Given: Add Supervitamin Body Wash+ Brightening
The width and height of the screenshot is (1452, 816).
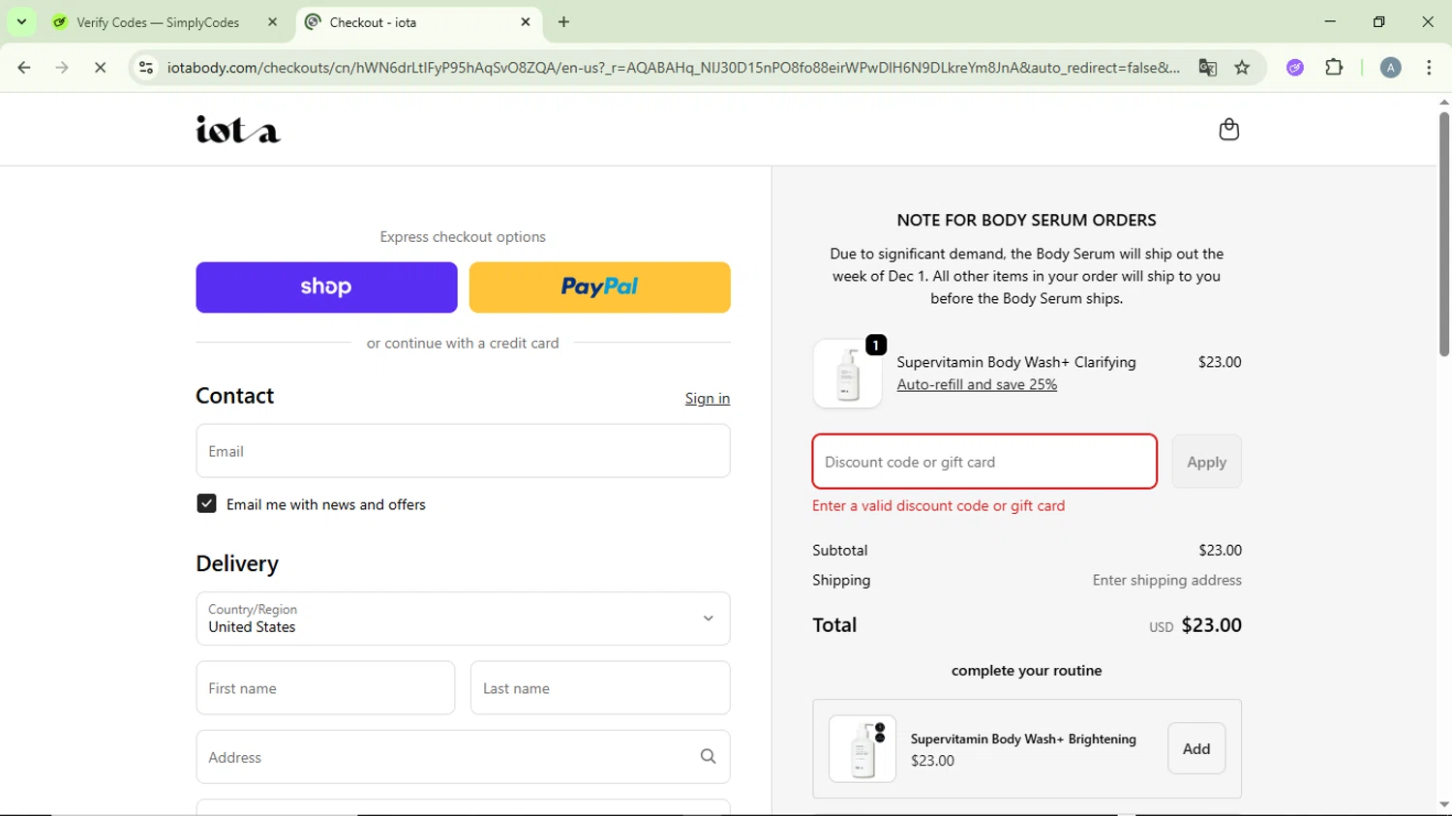Looking at the screenshot, I should pyautogui.click(x=1196, y=748).
